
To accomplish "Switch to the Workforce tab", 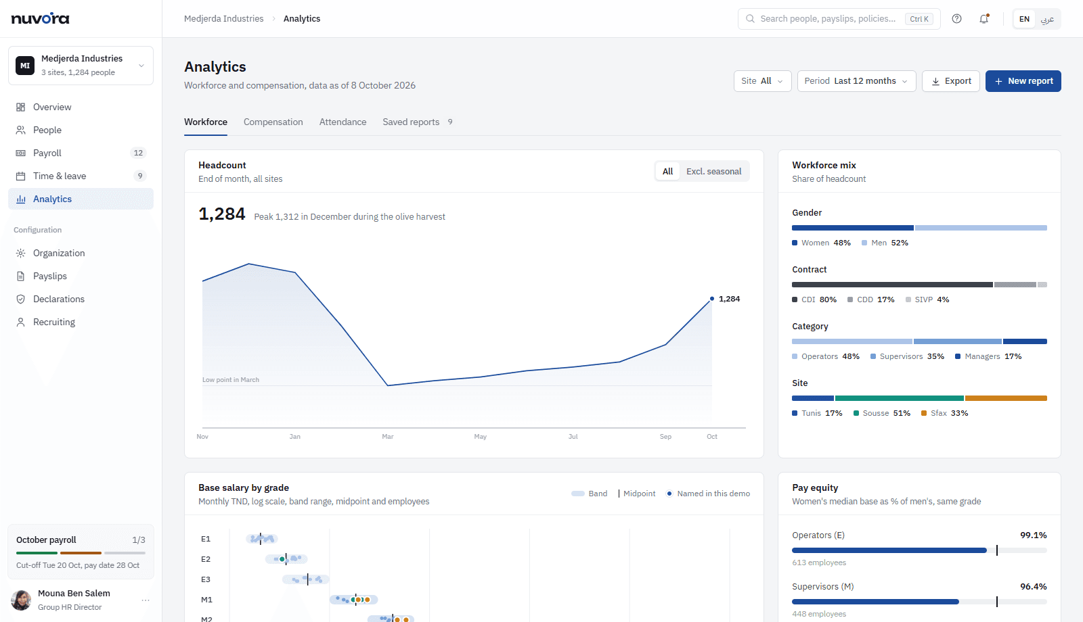I will (x=206, y=122).
